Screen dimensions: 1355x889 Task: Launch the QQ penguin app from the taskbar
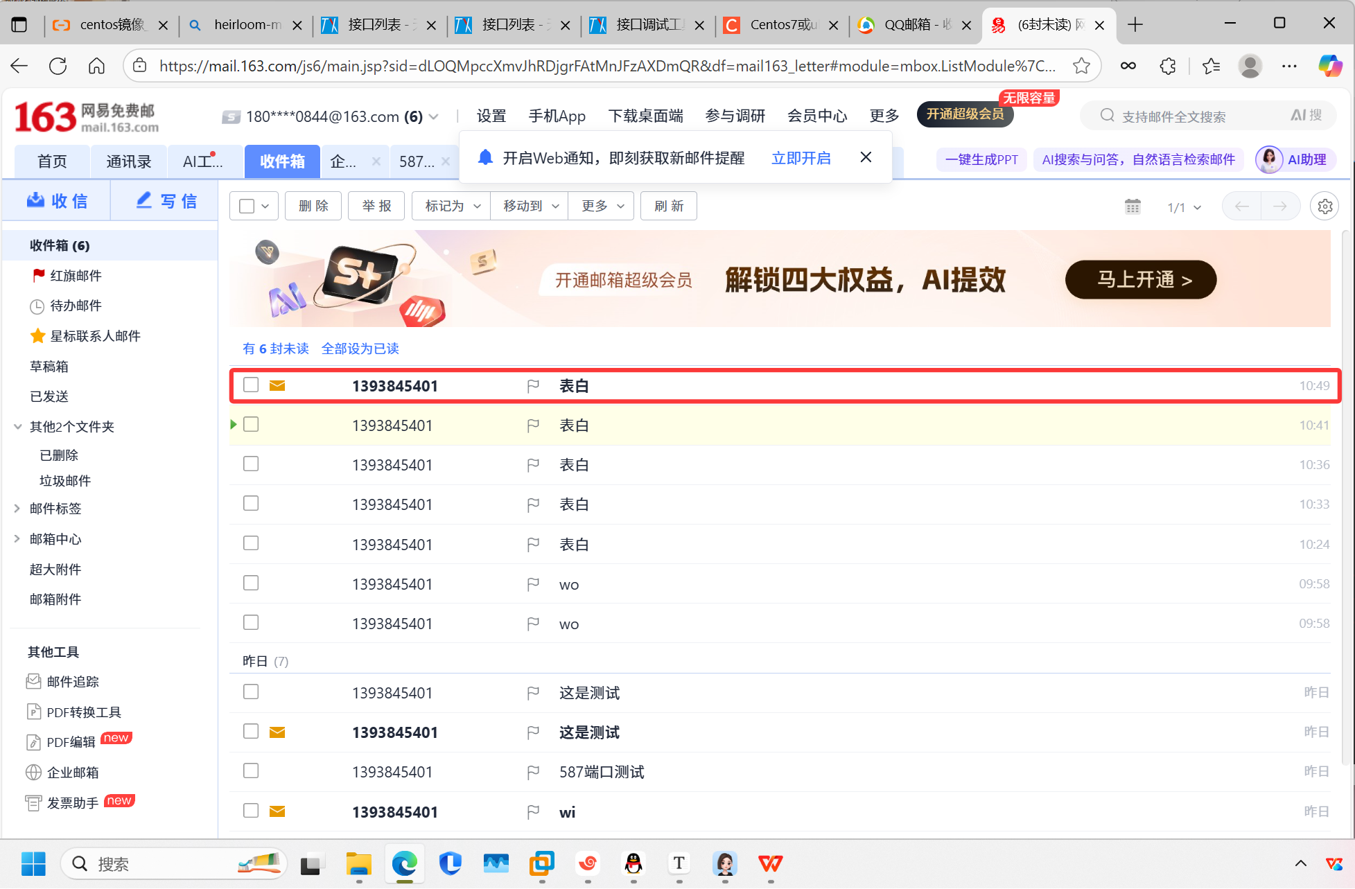pos(633,863)
